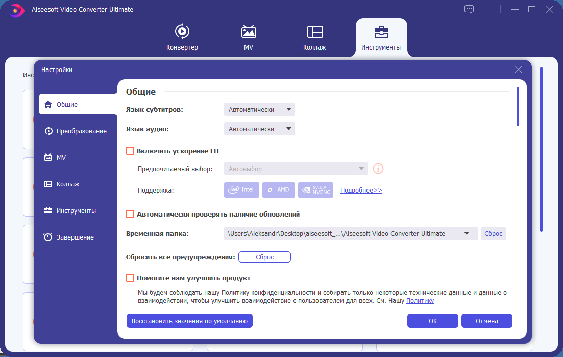Open the Временная папка path dropdown arrow
Viewport: 563px width, 357px height.
pyautogui.click(x=466, y=233)
